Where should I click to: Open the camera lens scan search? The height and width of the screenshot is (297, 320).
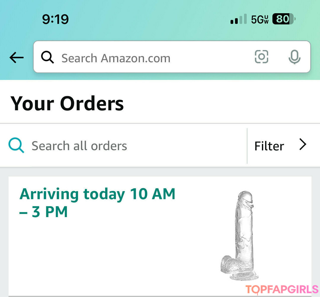(261, 57)
